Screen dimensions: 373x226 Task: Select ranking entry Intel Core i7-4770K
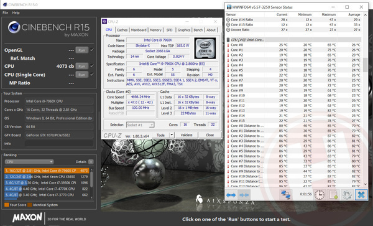tap(47, 189)
